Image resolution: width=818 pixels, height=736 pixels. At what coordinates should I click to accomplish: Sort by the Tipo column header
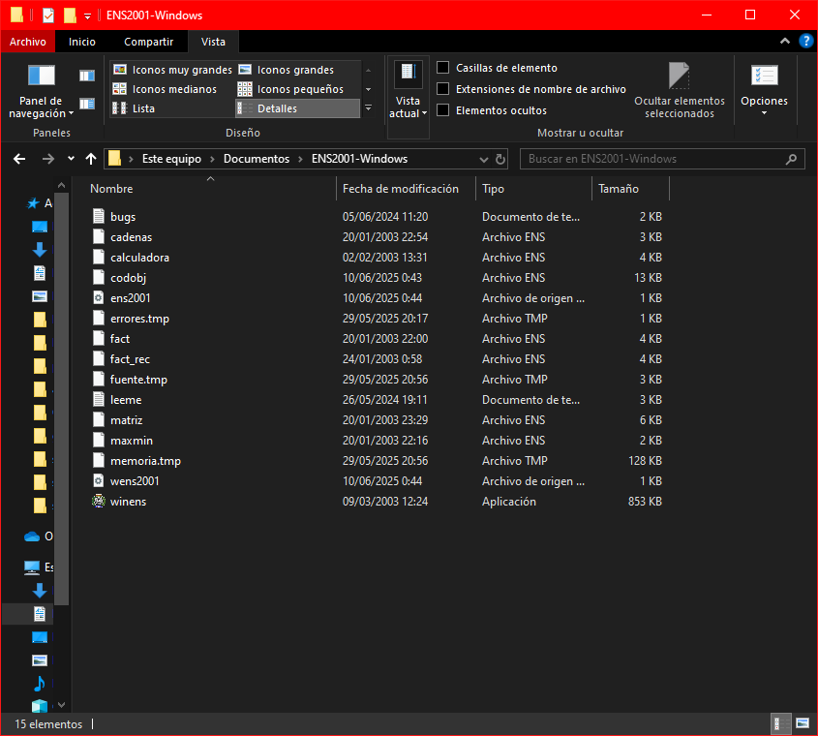tap(533, 189)
